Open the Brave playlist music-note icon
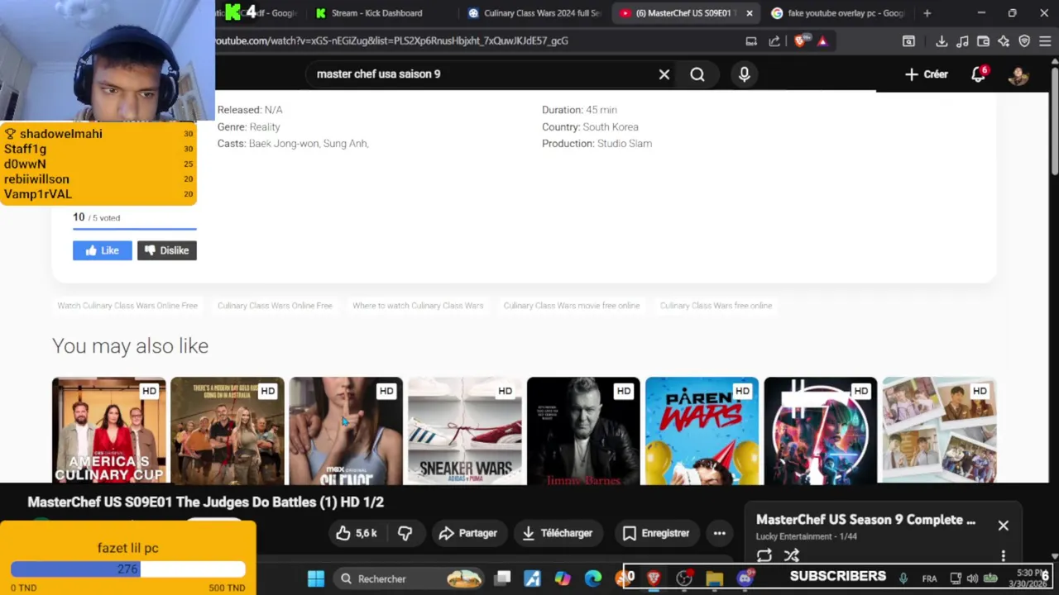Screen dimensions: 1059x595 point(962,40)
